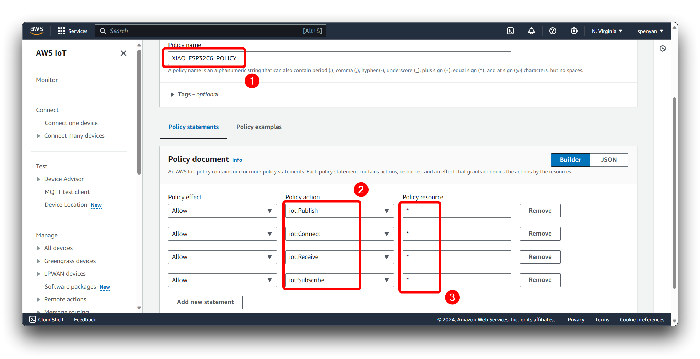Open the iot:Subscribe policy action dropdown
The height and width of the screenshot is (359, 700).
(339, 280)
